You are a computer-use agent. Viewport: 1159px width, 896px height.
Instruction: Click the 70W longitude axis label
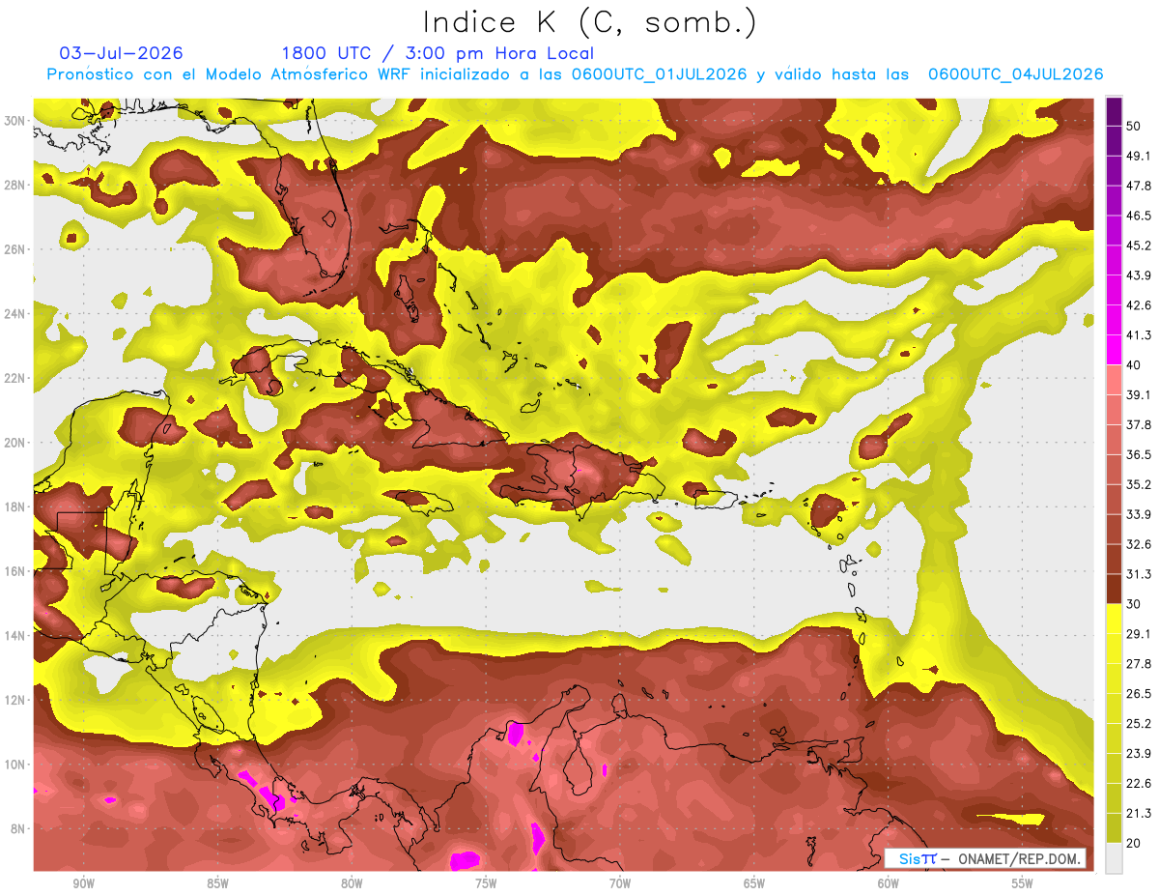pos(620,882)
